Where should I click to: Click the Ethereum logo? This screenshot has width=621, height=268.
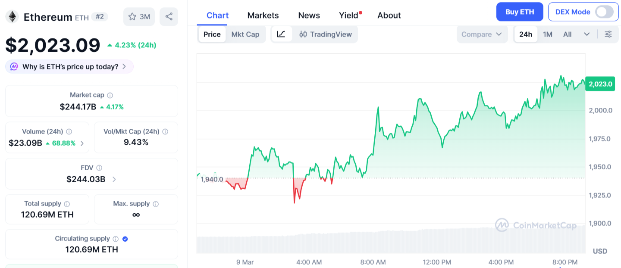click(13, 17)
